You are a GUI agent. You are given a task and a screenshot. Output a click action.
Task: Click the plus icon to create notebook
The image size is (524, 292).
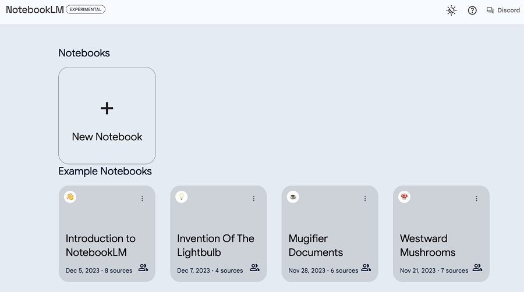pos(107,108)
